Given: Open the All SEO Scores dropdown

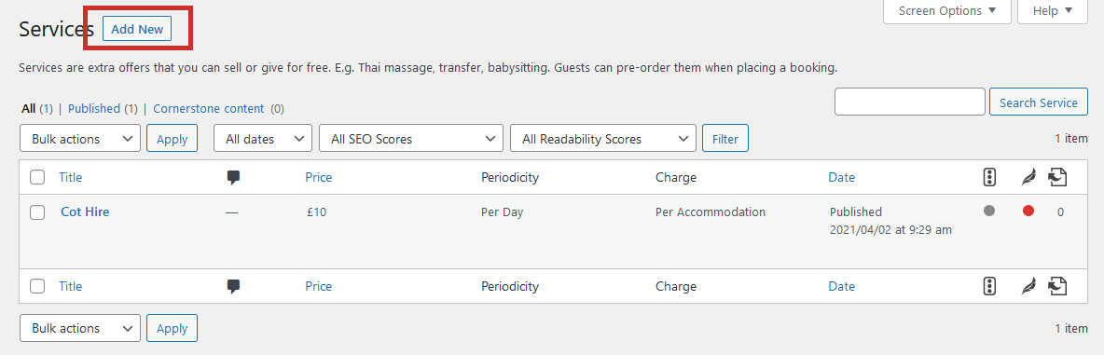Looking at the screenshot, I should coord(411,139).
